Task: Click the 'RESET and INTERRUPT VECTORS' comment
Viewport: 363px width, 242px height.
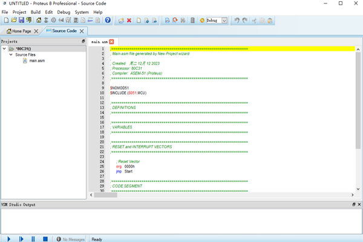Action: point(141,147)
